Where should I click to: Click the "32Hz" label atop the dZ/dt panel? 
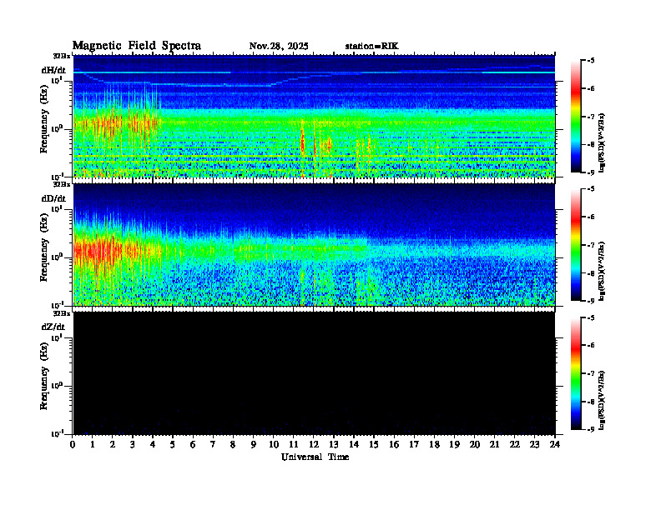62,313
